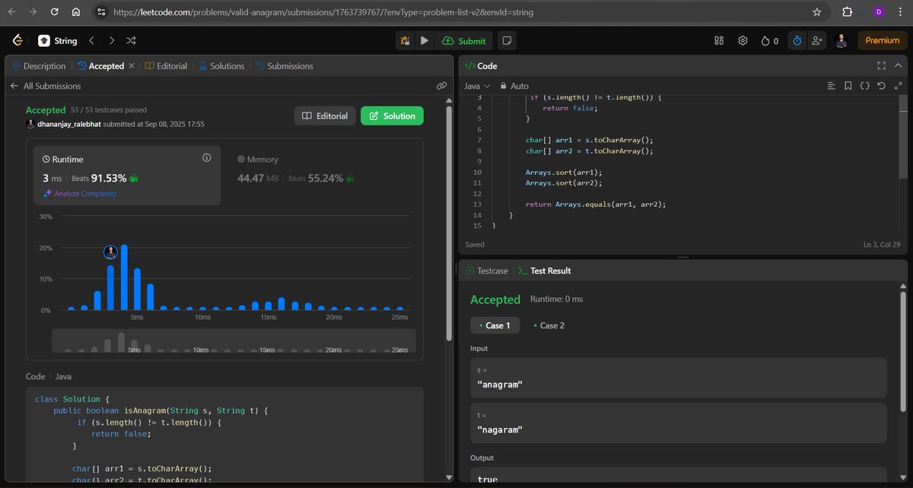Screen dimensions: 913x488
Task: Click the Premium button
Action: click(x=883, y=40)
